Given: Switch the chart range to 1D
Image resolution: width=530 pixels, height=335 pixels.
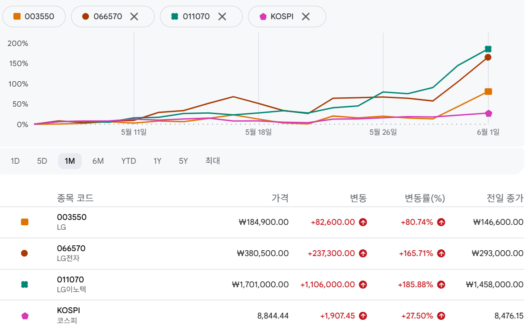Looking at the screenshot, I should (x=15, y=161).
